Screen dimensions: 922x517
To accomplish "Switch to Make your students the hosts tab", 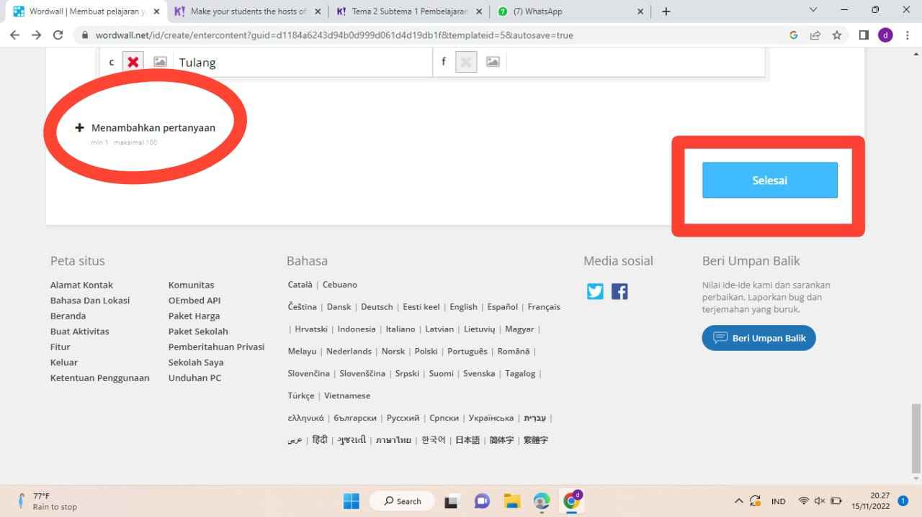I will [x=249, y=12].
